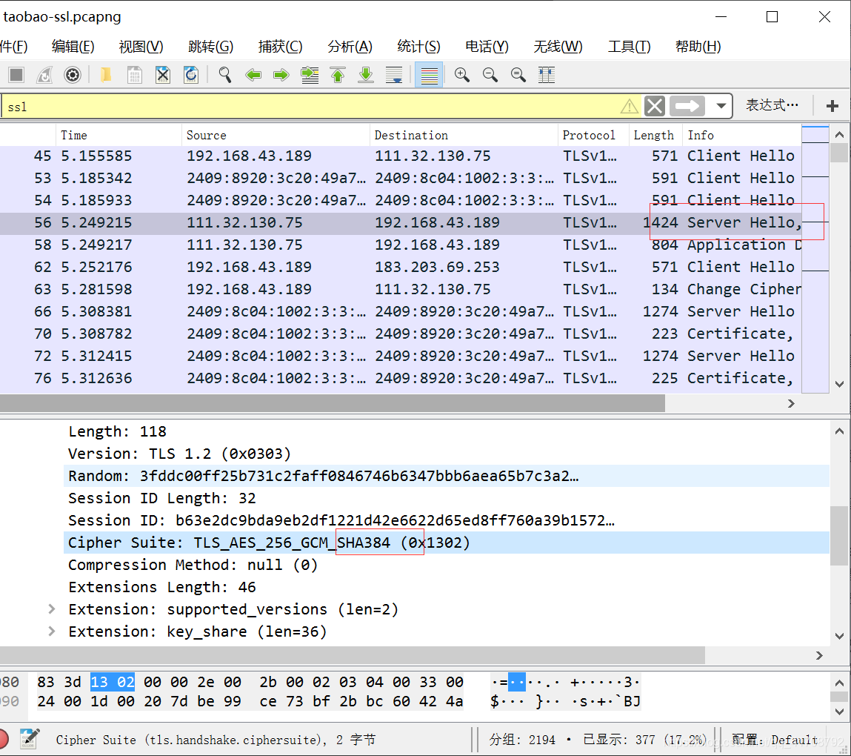This screenshot has height=756, width=851.
Task: Expand the key_share extension
Action: pyautogui.click(x=52, y=631)
